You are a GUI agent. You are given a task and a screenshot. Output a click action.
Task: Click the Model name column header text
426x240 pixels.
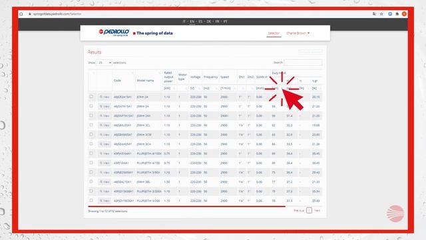145,81
